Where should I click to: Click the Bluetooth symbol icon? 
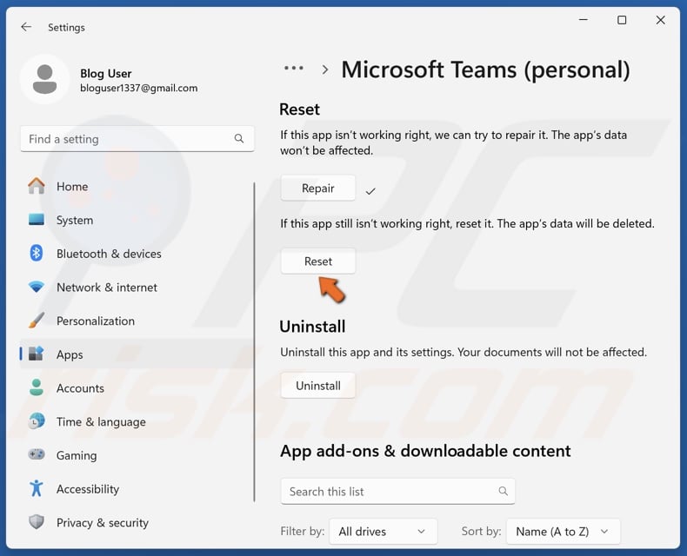pyautogui.click(x=37, y=253)
